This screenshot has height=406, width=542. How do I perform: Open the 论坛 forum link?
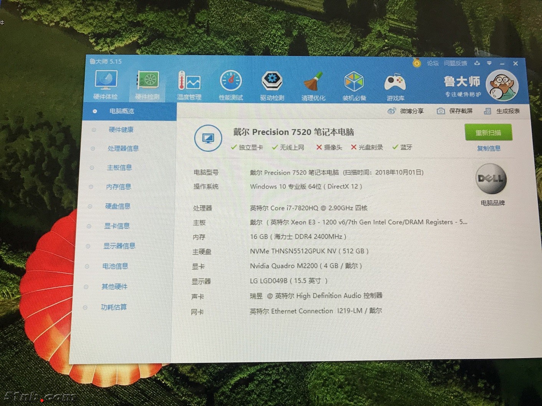tap(433, 63)
